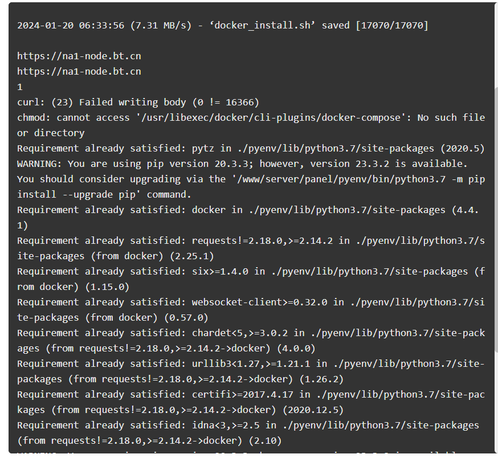Click the idna<3,>=2.5 requirement line
Screen dimensions: 498x458
248,433
